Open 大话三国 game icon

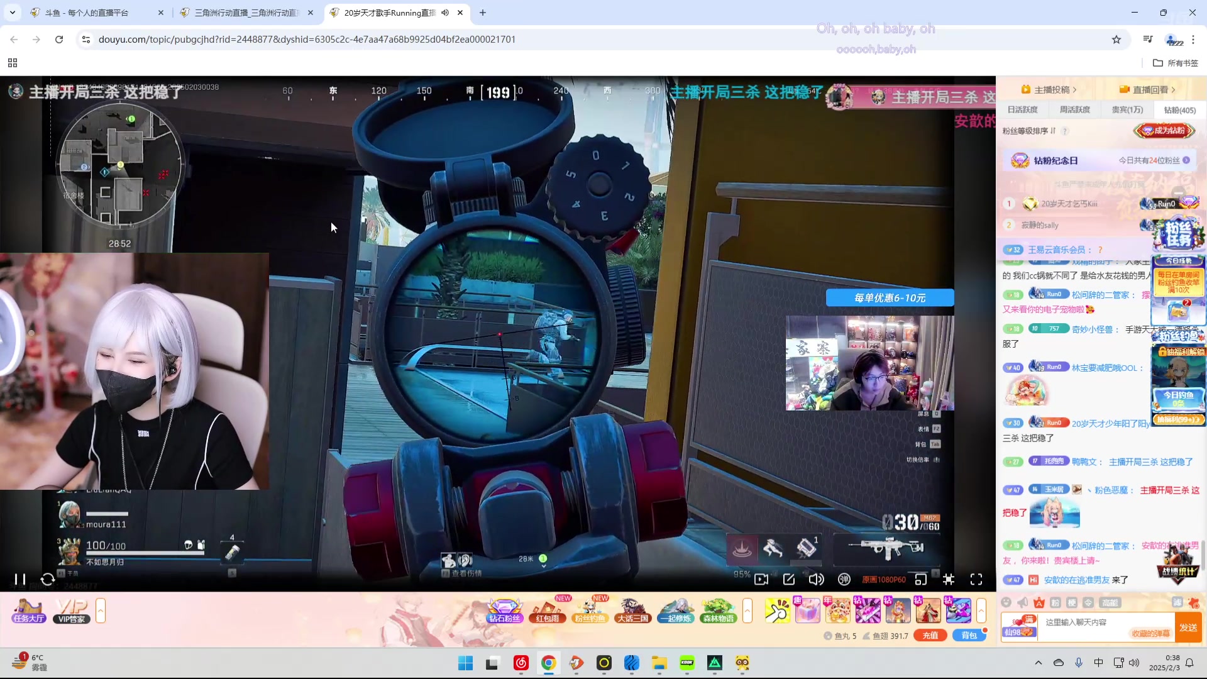click(632, 610)
